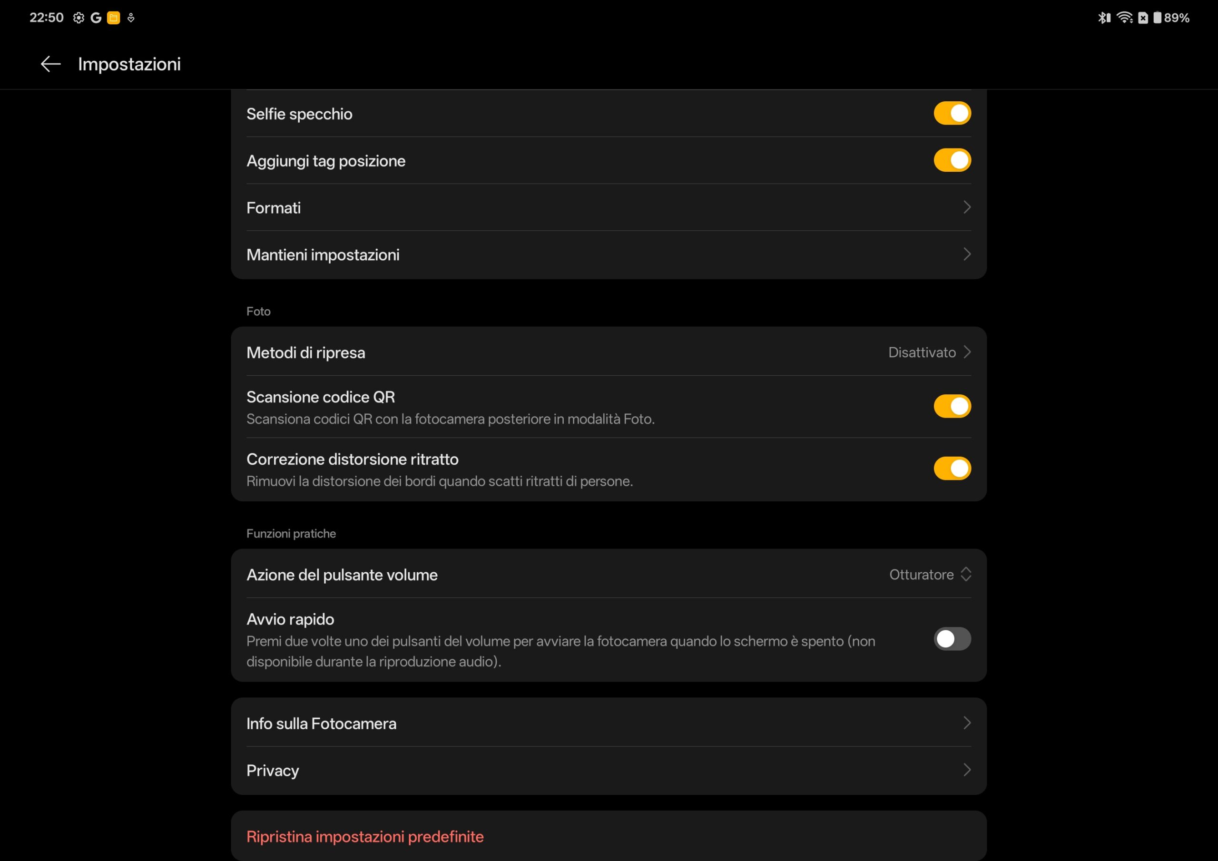Tap the Bluetooth icon in status bar
The height and width of the screenshot is (861, 1218).
1103,18
